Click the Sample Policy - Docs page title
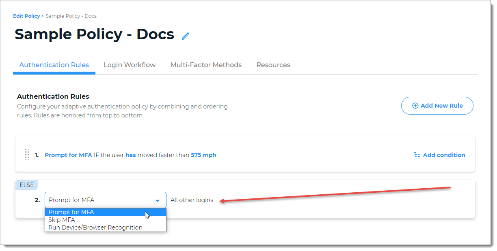497x251 pixels. point(94,34)
